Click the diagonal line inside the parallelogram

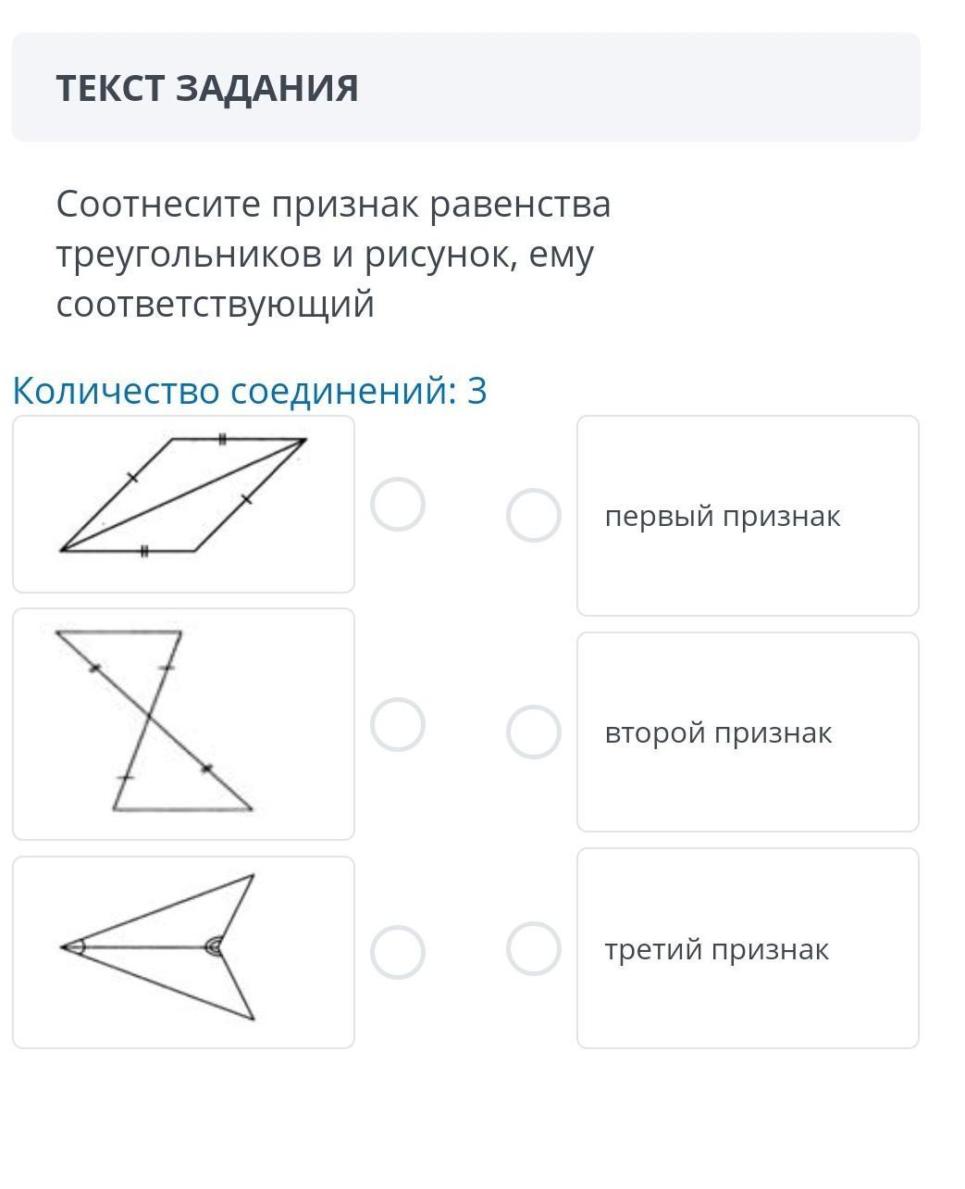tap(183, 494)
